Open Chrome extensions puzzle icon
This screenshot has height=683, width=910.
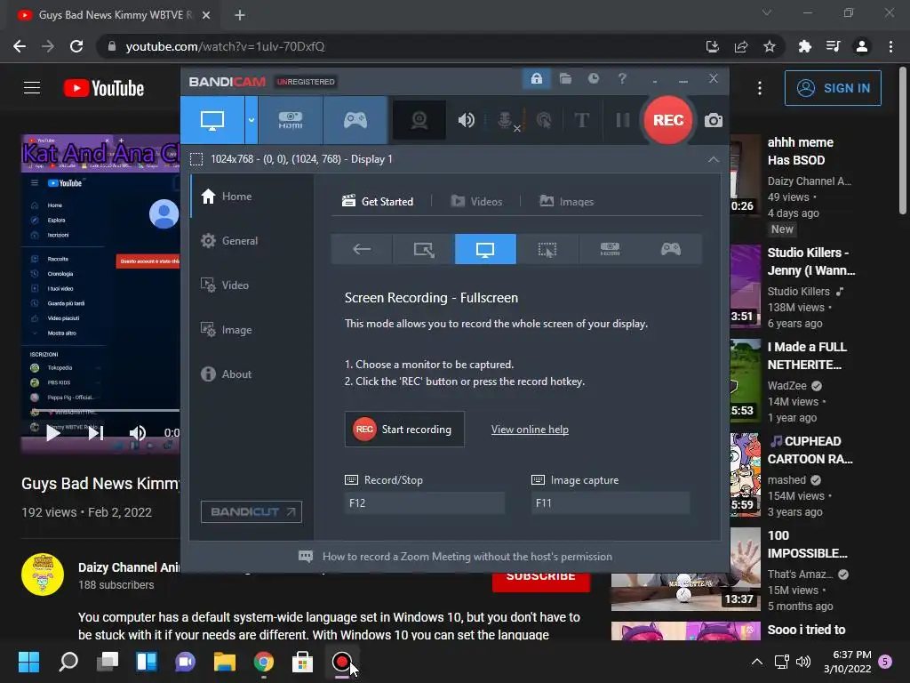tap(804, 46)
